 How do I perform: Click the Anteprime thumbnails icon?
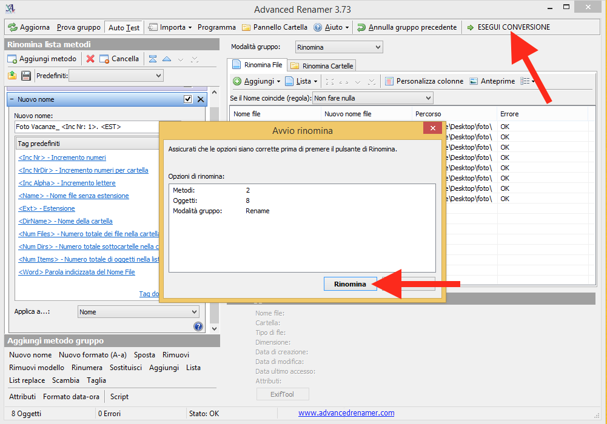pyautogui.click(x=492, y=81)
